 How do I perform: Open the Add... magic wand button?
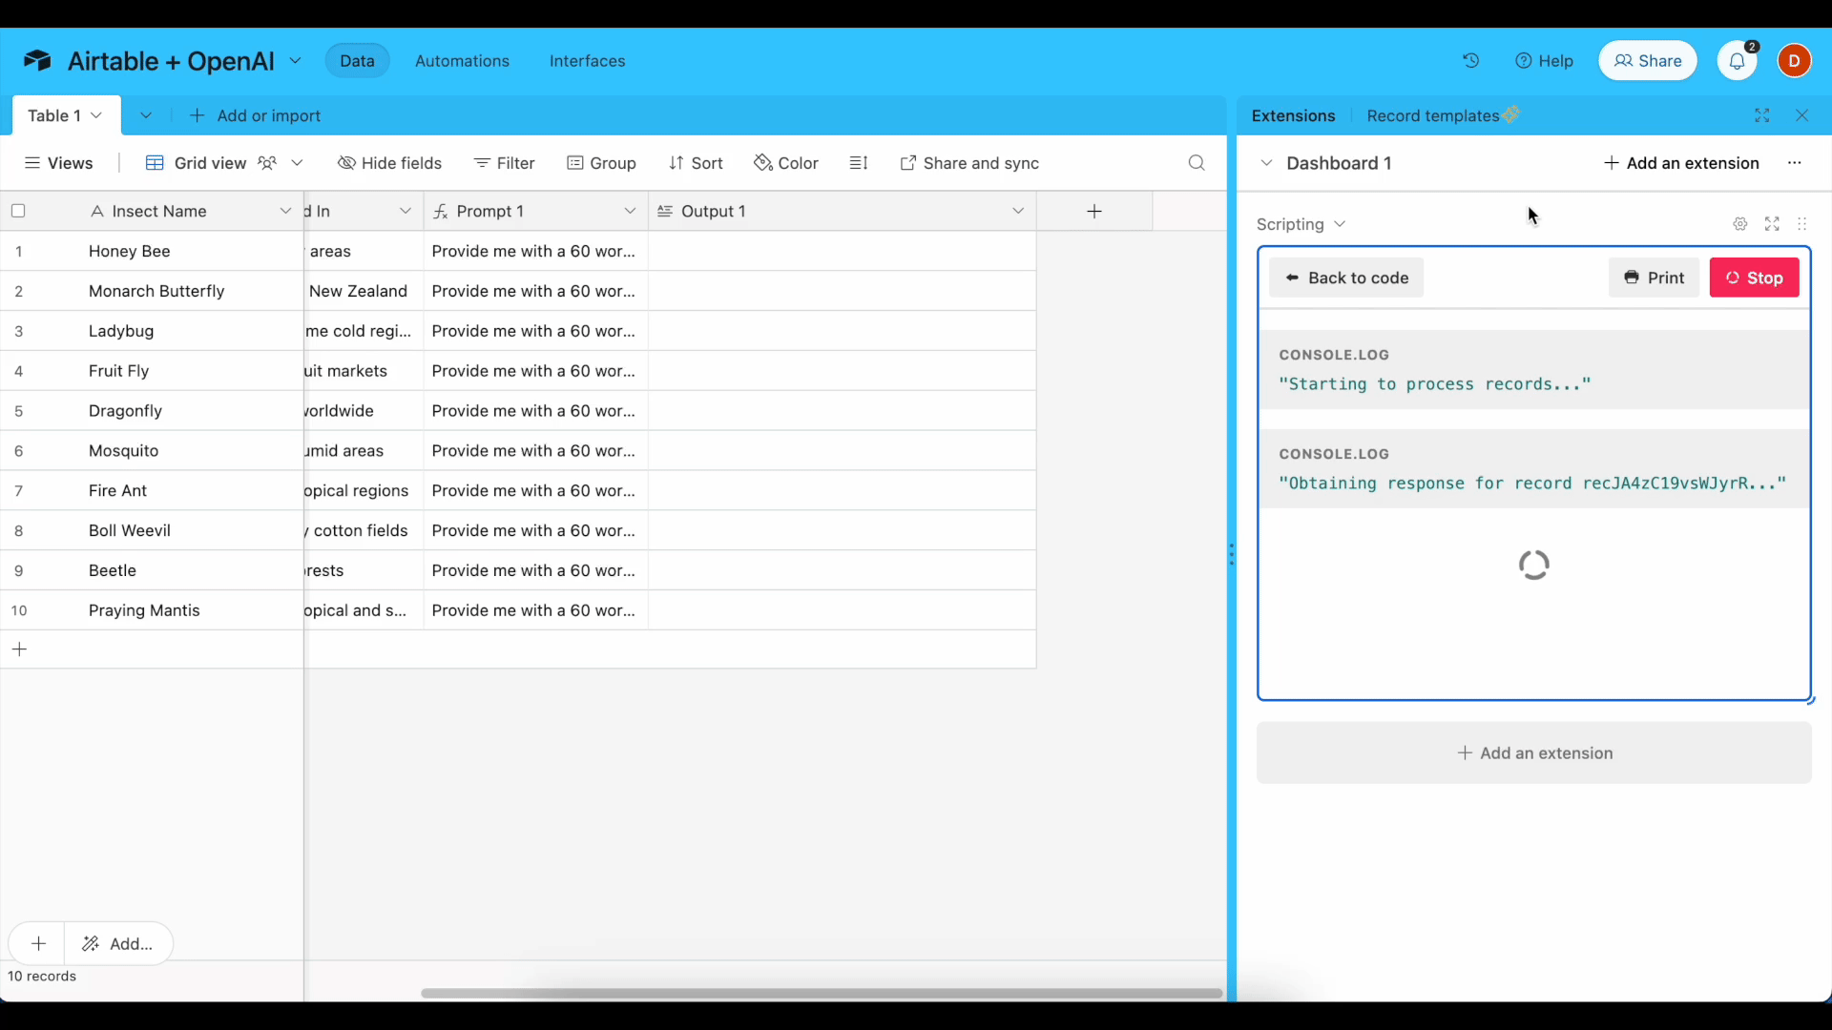118,943
